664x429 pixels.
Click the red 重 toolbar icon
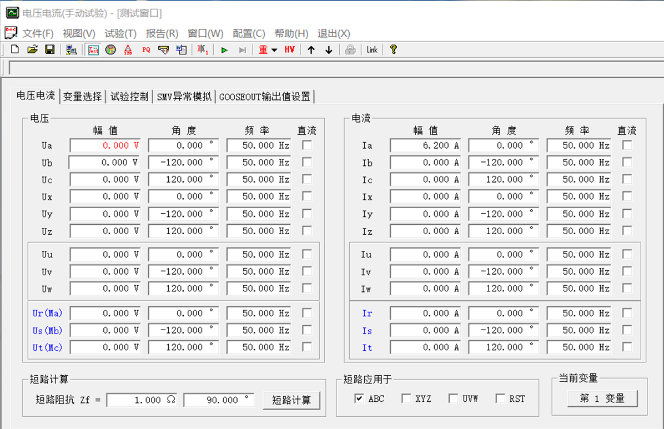tap(263, 49)
